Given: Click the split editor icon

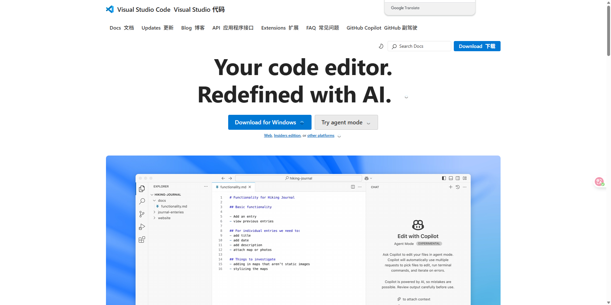Looking at the screenshot, I should pyautogui.click(x=353, y=187).
